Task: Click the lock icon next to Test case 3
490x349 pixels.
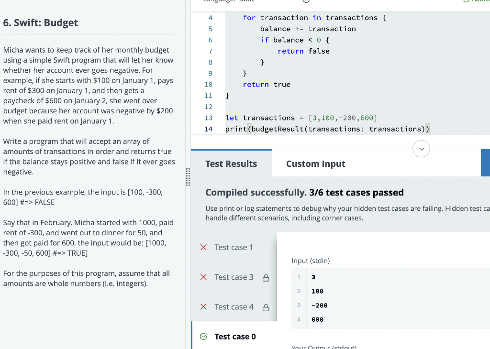Action: (x=266, y=277)
